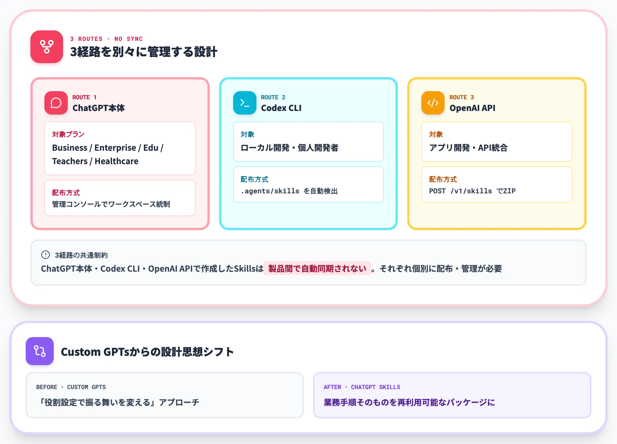The image size is (617, 444).
Task: Click '「役割設定で振る舞いを変える」アプローチ' text
Action: point(119,403)
